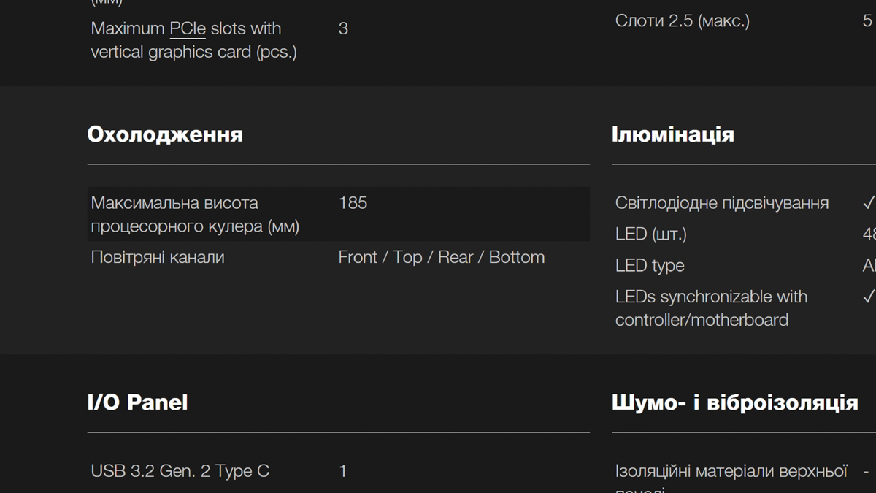Click the 185 cooler height value
The image size is (876, 493).
[x=353, y=203]
